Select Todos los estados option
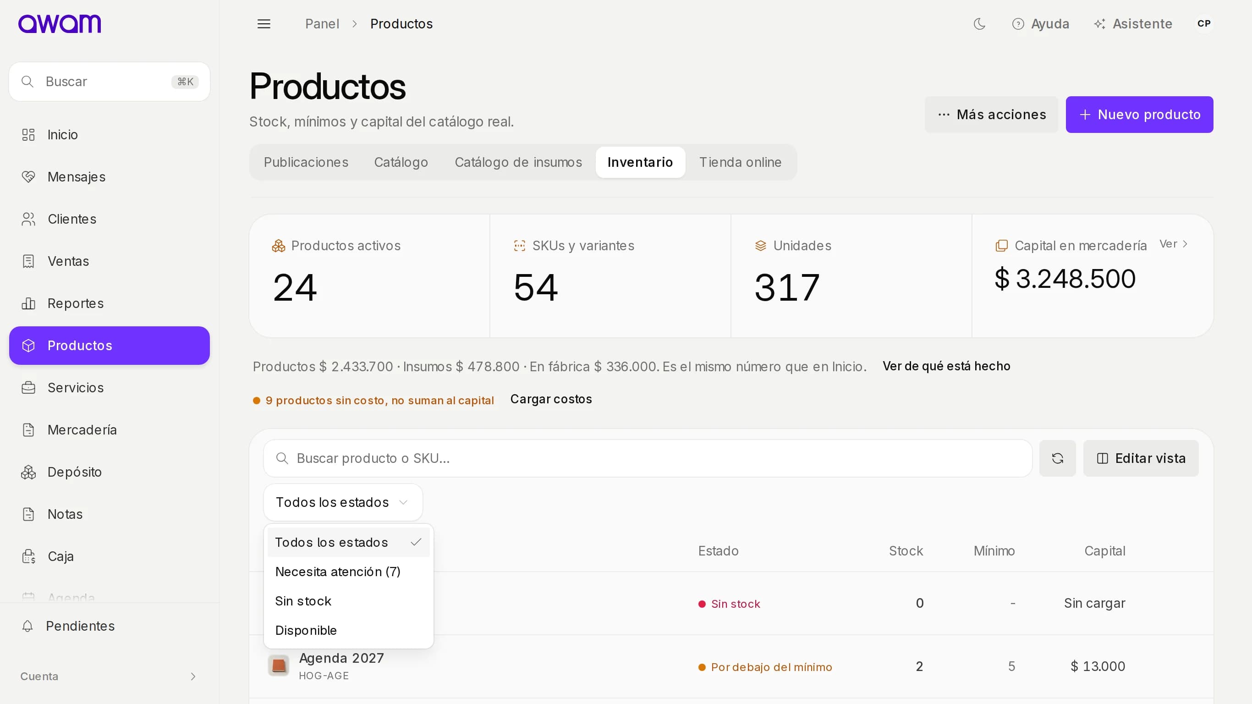 (348, 543)
